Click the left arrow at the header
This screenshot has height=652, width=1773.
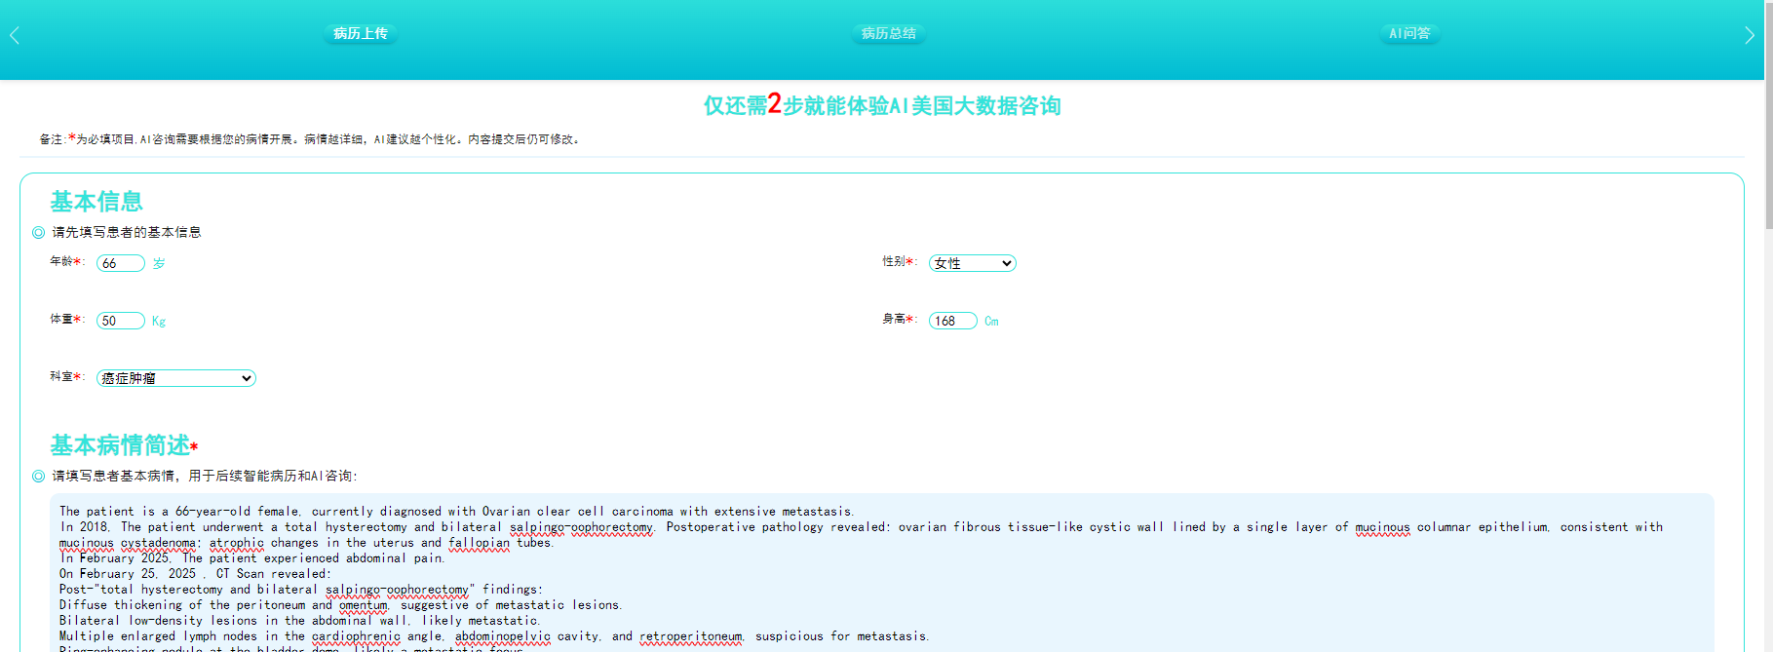point(15,36)
